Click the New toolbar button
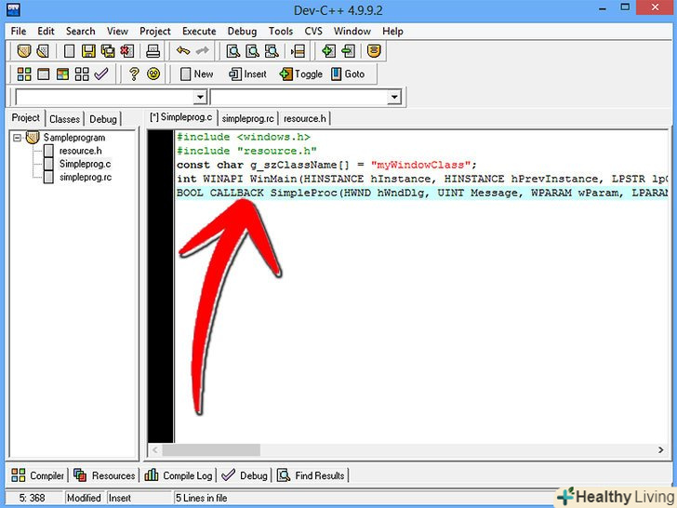677x508 pixels. pos(196,74)
